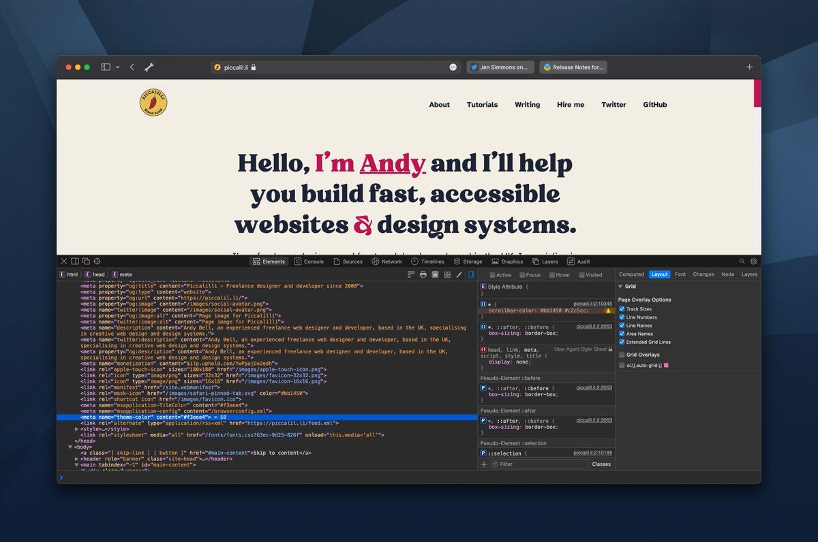Click the Safari sidebar toggle icon
The image size is (818, 542).
coord(106,67)
